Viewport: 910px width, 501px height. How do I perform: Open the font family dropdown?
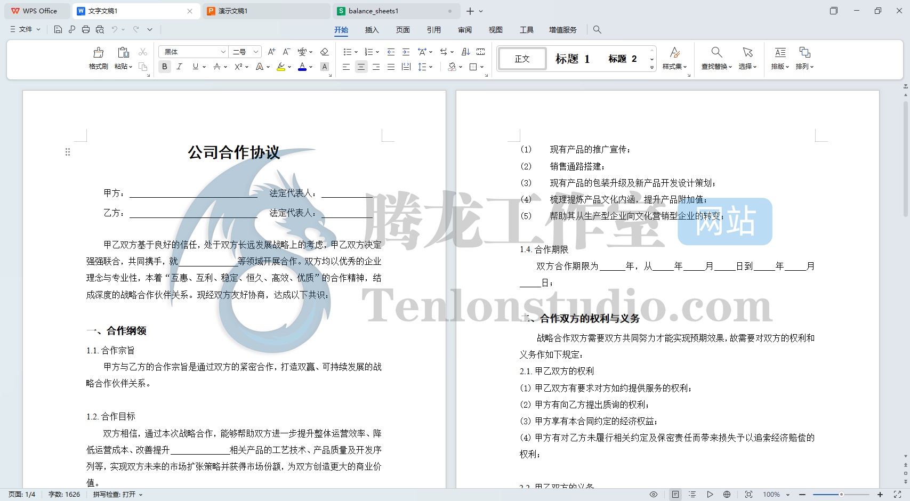pyautogui.click(x=223, y=51)
